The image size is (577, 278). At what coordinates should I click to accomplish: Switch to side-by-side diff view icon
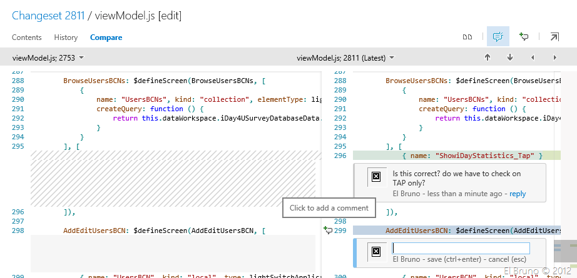coord(467,37)
